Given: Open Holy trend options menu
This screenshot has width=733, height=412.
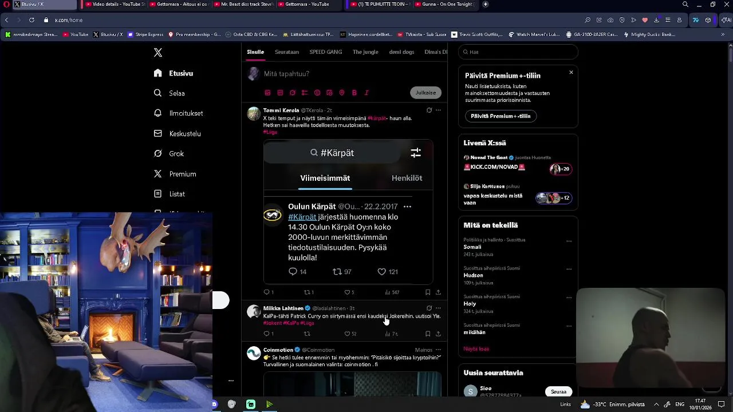Looking at the screenshot, I should (x=569, y=298).
